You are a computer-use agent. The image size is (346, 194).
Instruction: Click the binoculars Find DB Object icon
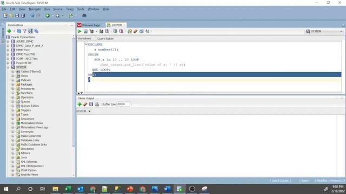(x=84, y=16)
